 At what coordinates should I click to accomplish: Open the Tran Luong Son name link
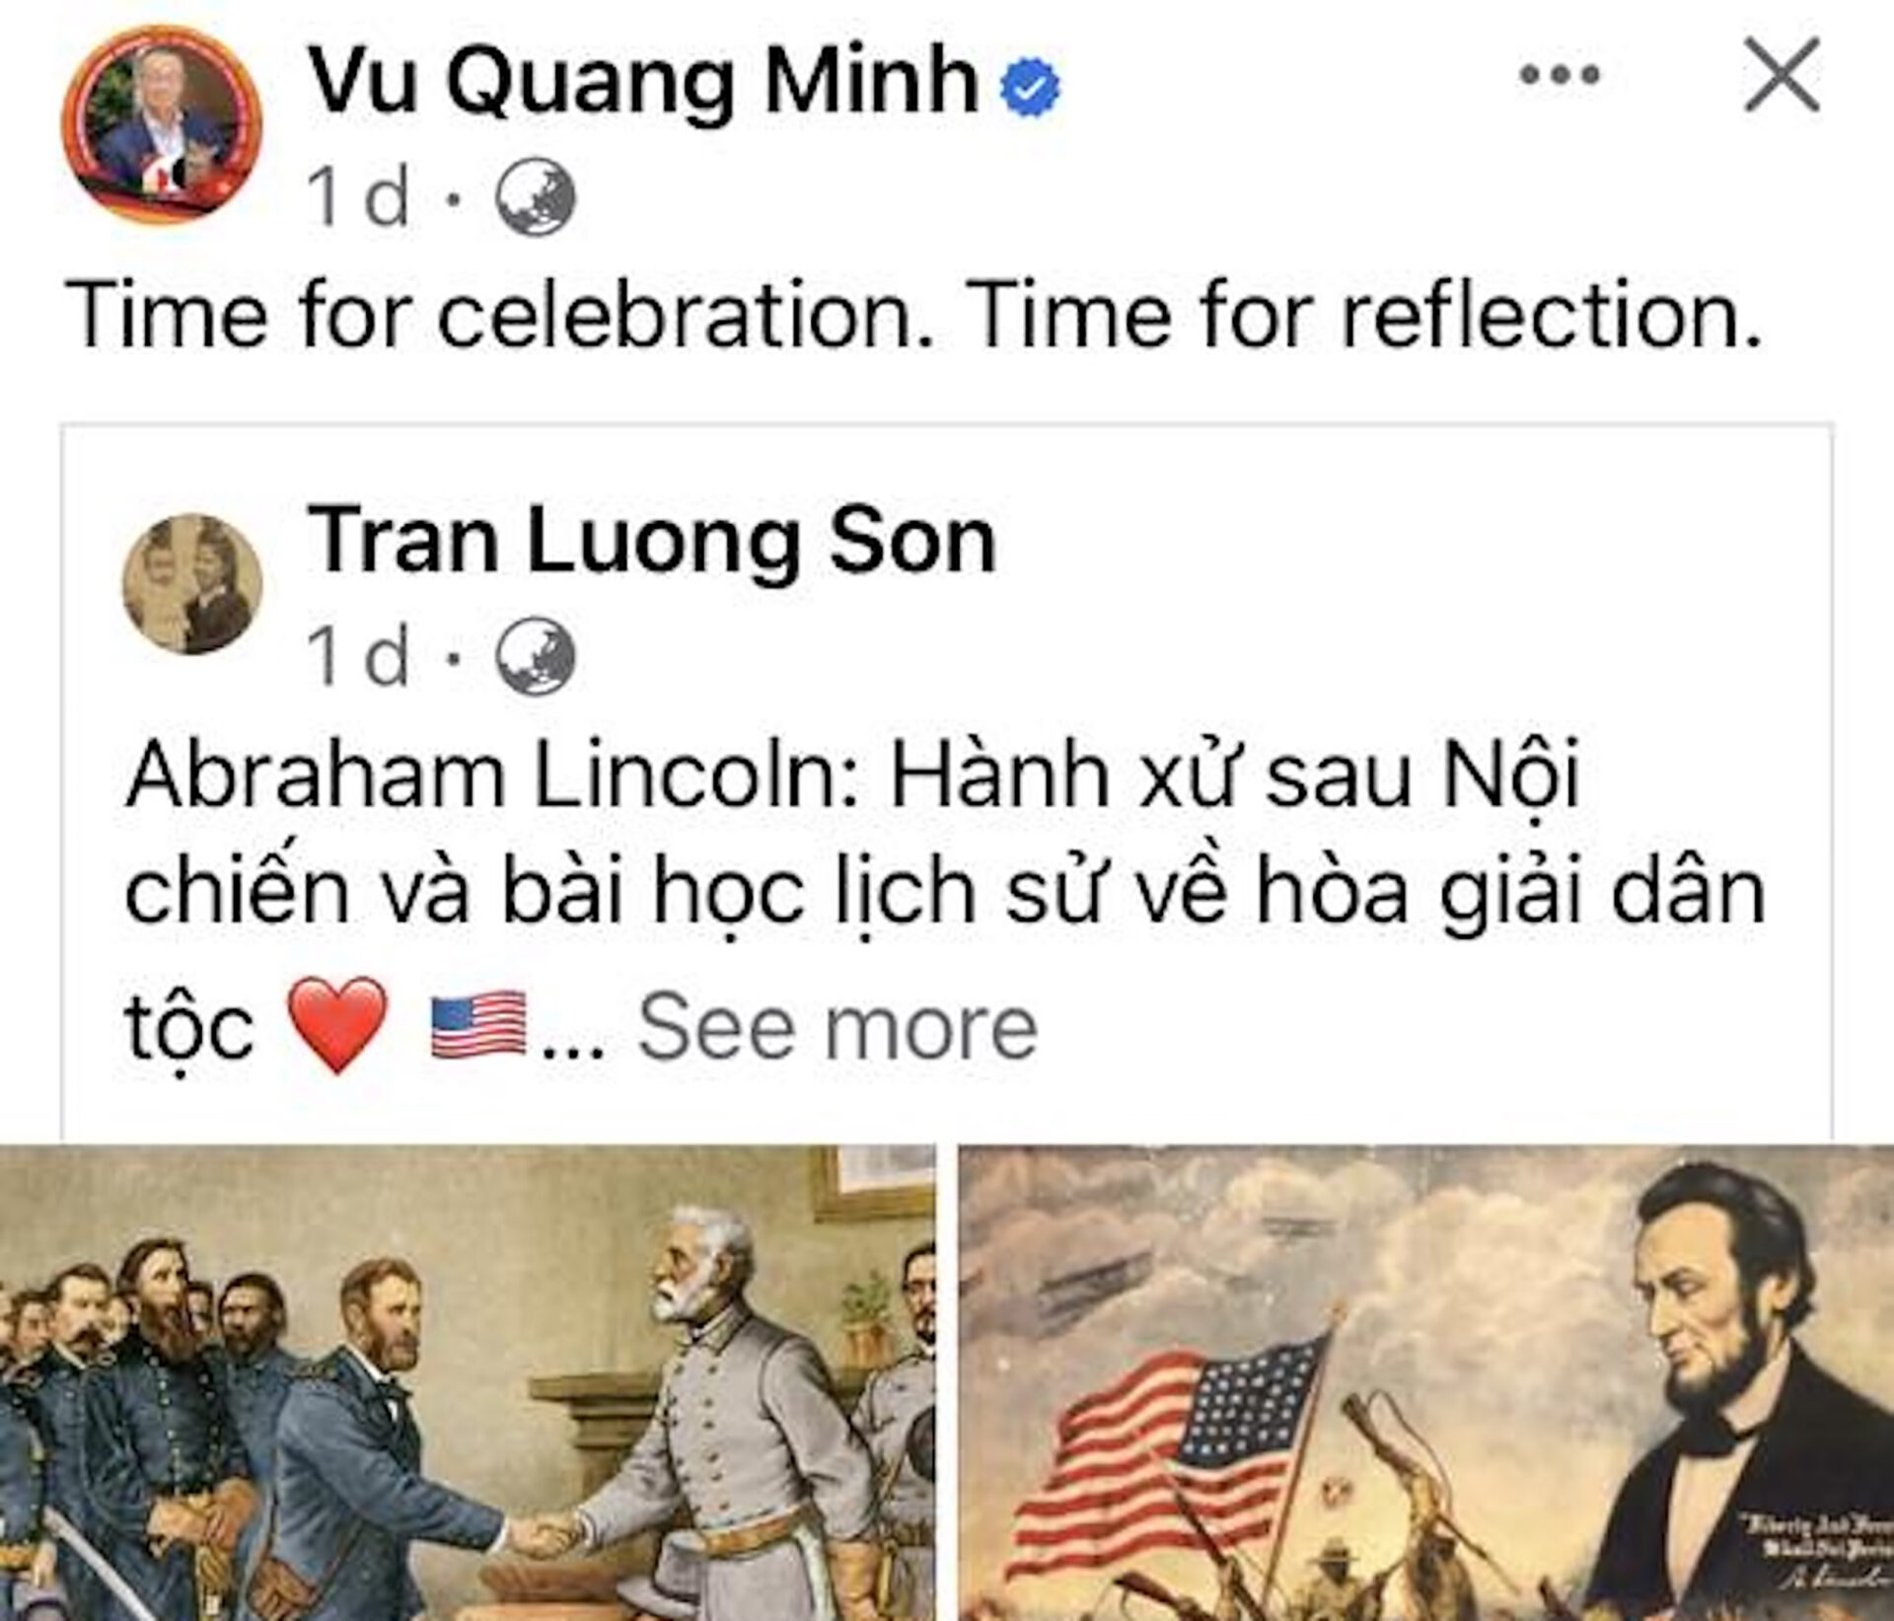coord(651,540)
